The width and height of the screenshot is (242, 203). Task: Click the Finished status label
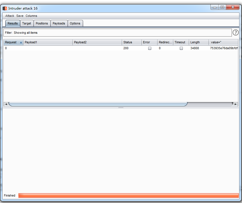pos(10,195)
